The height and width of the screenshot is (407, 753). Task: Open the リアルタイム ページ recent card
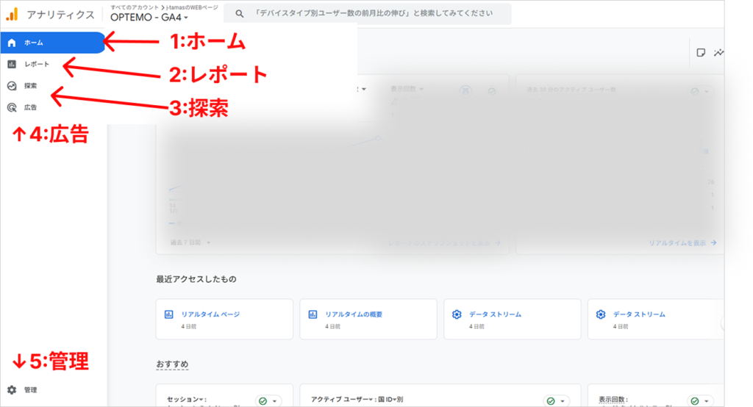[224, 319]
